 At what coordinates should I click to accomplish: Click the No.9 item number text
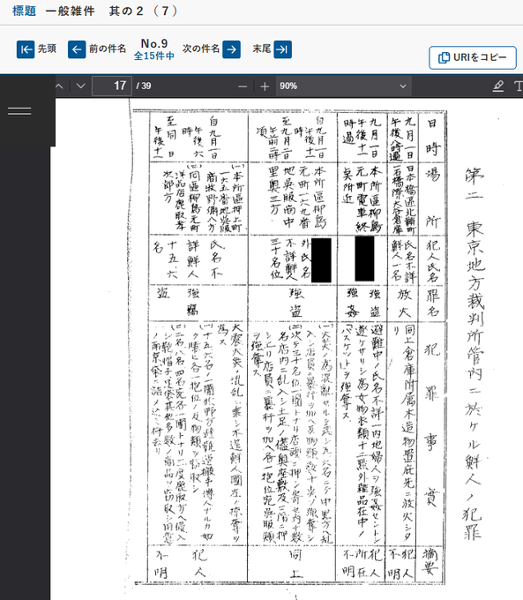[x=154, y=43]
